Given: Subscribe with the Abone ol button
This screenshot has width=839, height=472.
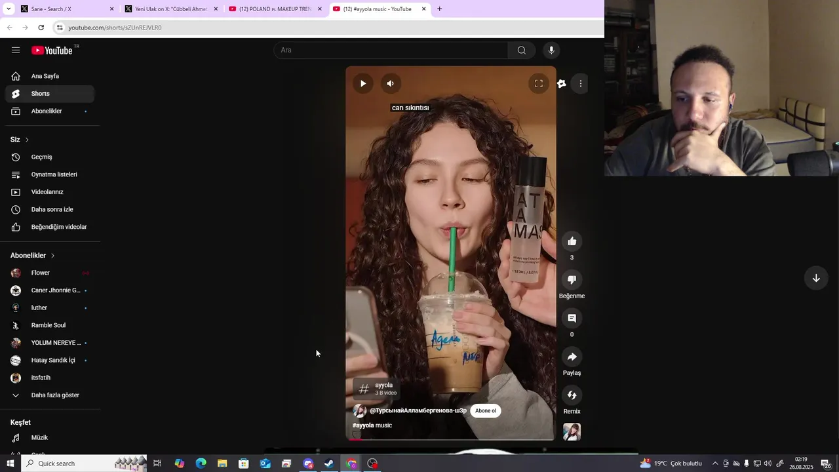Looking at the screenshot, I should click(x=486, y=410).
